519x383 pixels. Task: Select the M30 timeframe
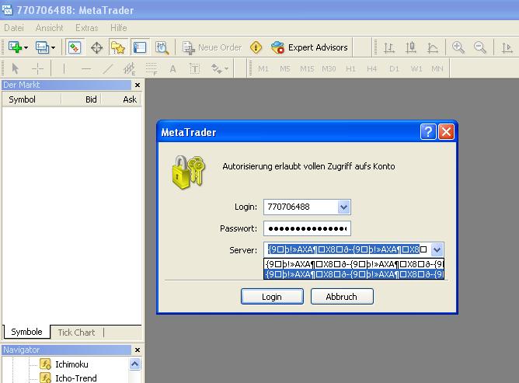329,68
